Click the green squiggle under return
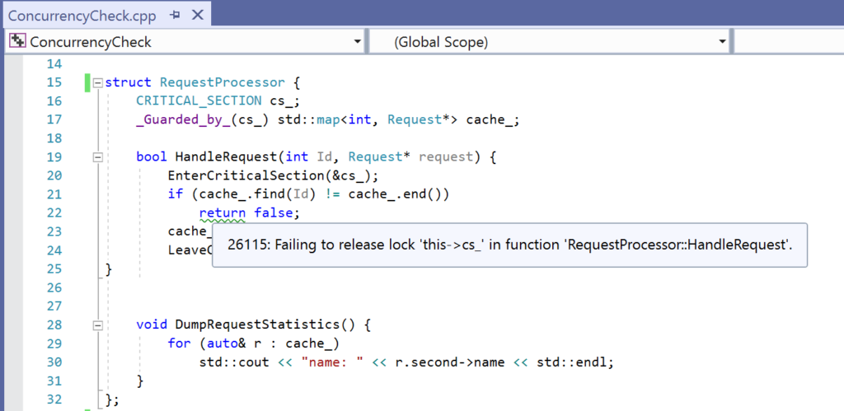This screenshot has width=844, height=411. (222, 221)
